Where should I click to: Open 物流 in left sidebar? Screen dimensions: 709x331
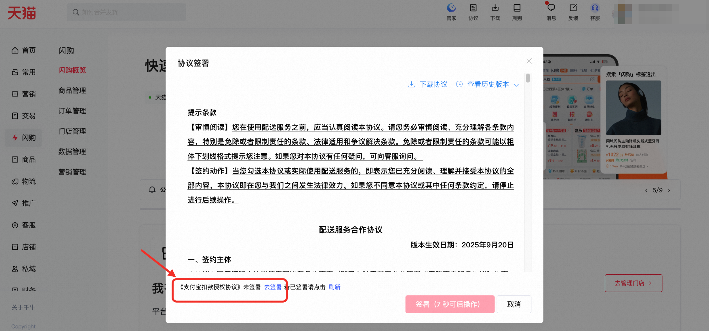coord(24,181)
